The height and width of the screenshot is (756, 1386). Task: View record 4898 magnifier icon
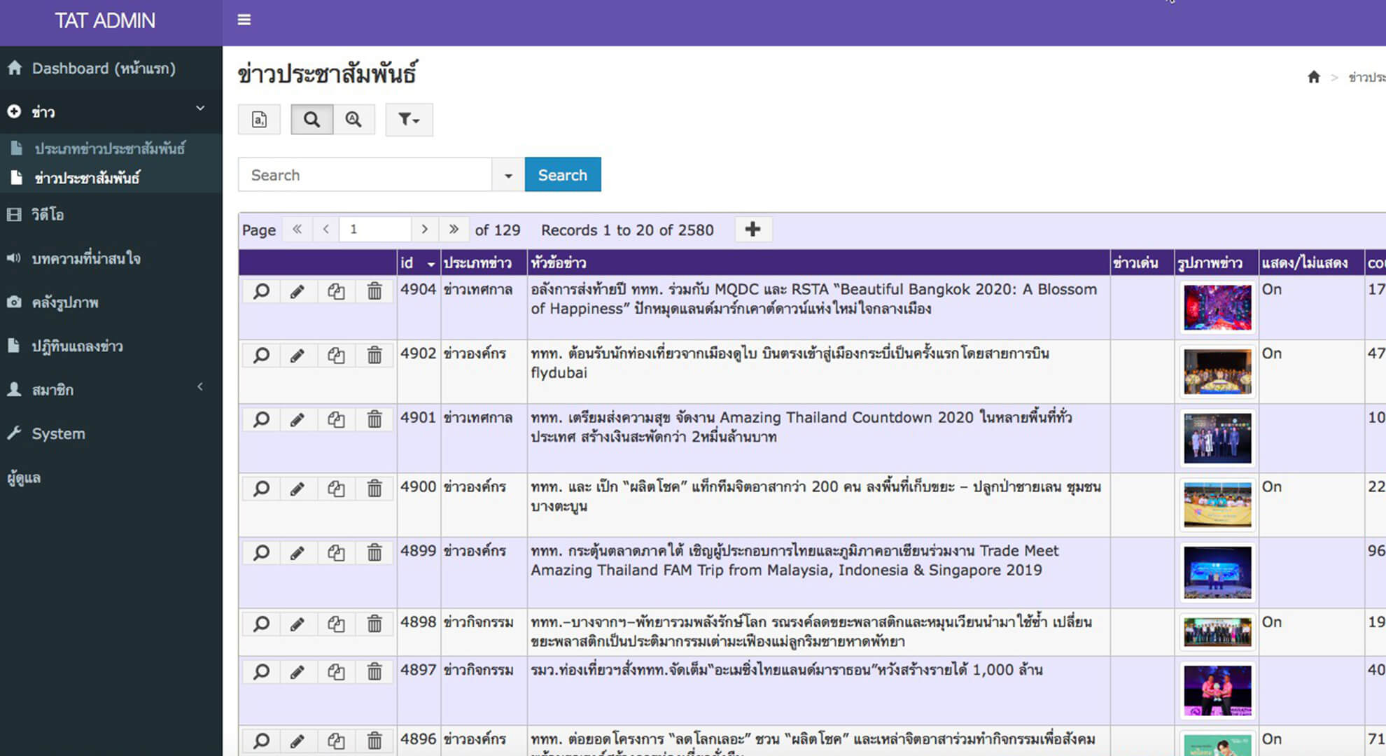pos(261,624)
